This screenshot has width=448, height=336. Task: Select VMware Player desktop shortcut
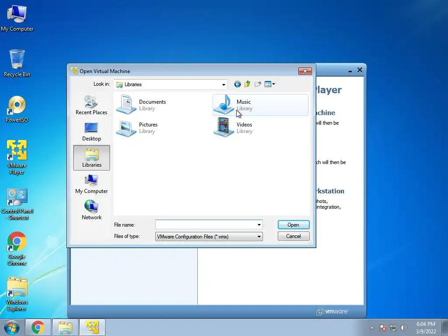click(x=17, y=157)
